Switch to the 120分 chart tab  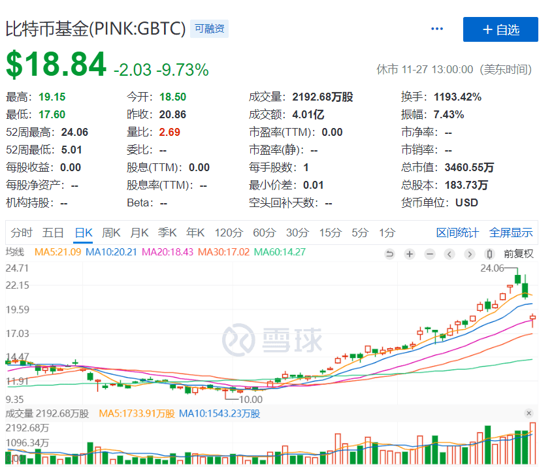(229, 233)
